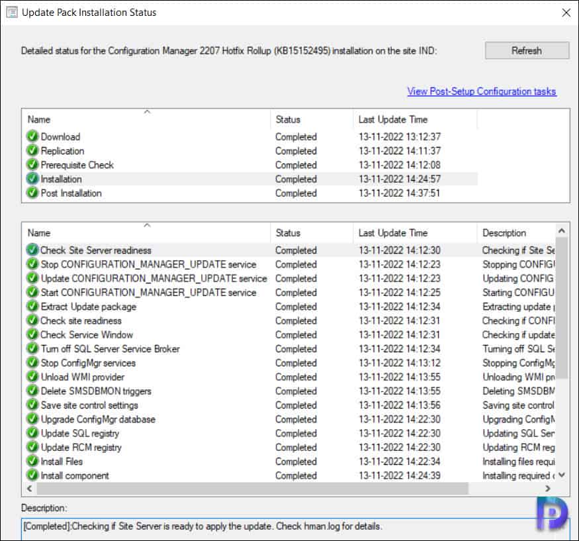The height and width of the screenshot is (541, 579).
Task: Select the Installation row name
Action: pyautogui.click(x=61, y=179)
